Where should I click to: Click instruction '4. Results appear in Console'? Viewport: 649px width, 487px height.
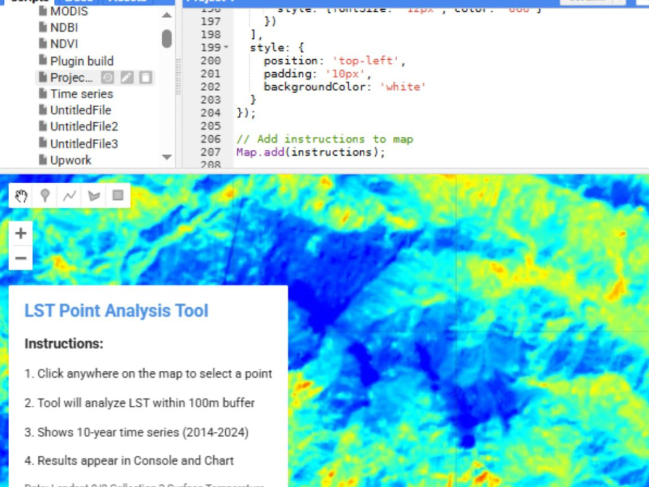click(x=129, y=460)
